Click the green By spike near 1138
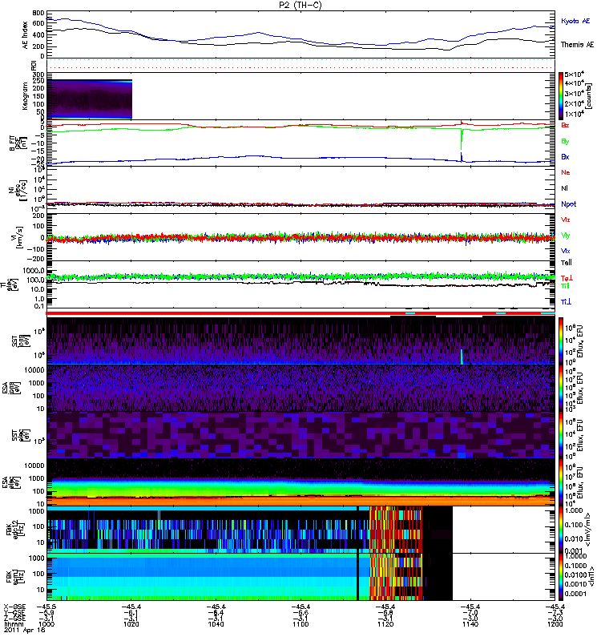The image size is (601, 641). tap(462, 139)
